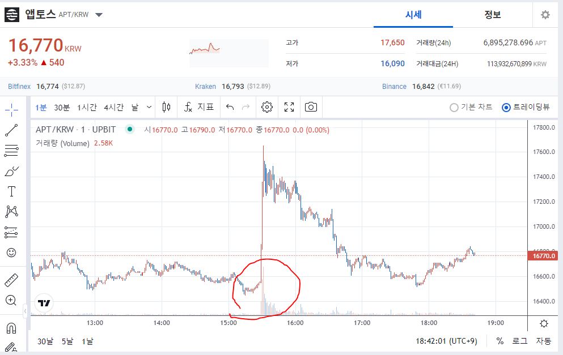This screenshot has height=355, width=563.
Task: Toggle the 로그 scale option
Action: coord(519,341)
